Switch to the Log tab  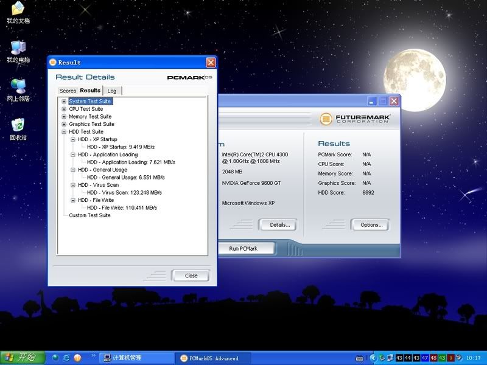click(x=112, y=91)
